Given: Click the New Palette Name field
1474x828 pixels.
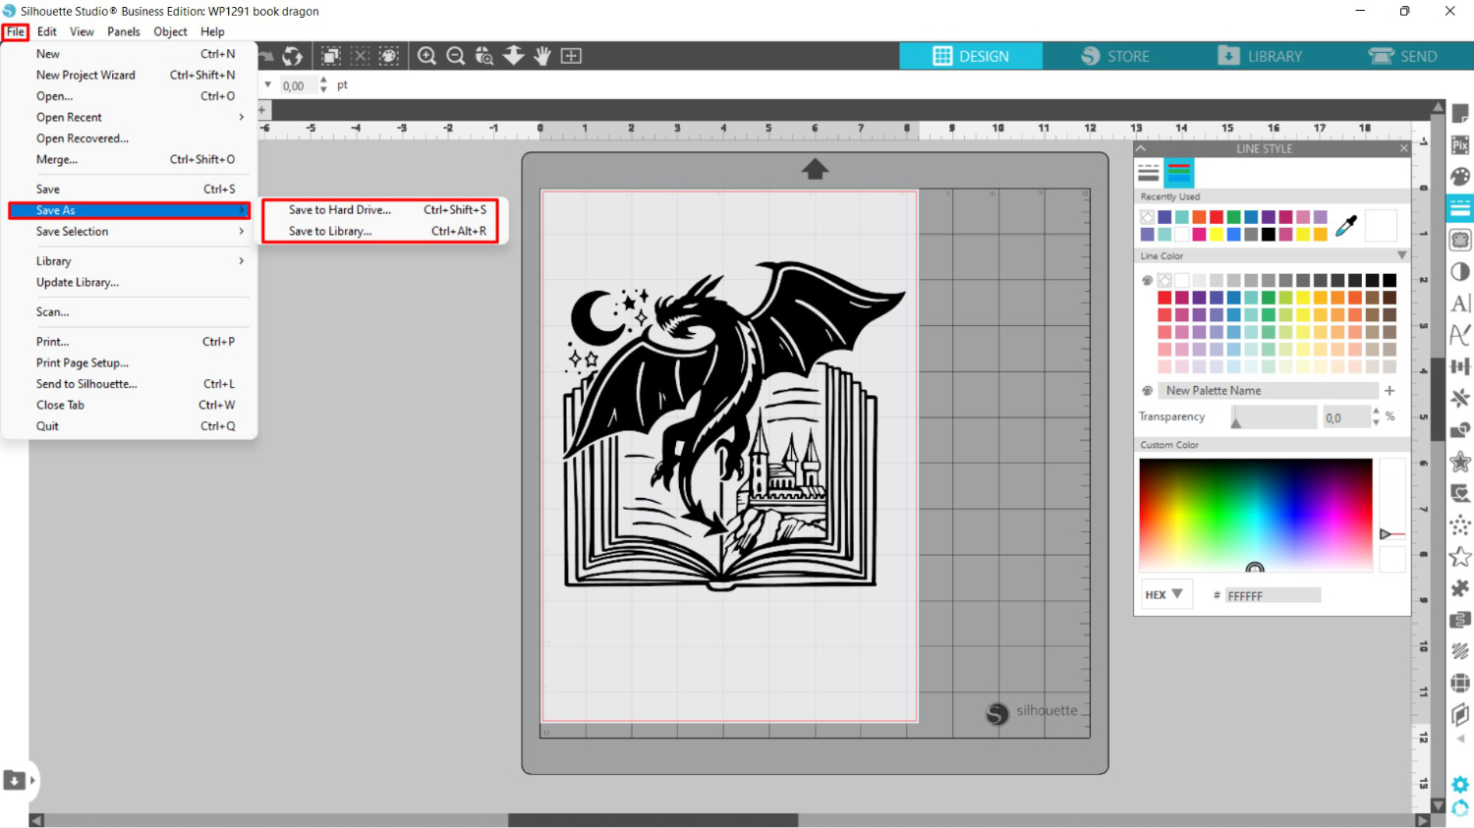Looking at the screenshot, I should [x=1268, y=390].
